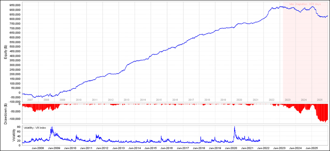330x151 pixels.
Task: Click the 2023 year label inside equity chart
Action: (288, 100)
